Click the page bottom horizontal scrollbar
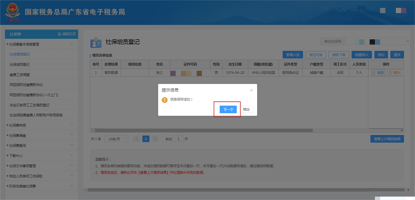 [x=246, y=190]
